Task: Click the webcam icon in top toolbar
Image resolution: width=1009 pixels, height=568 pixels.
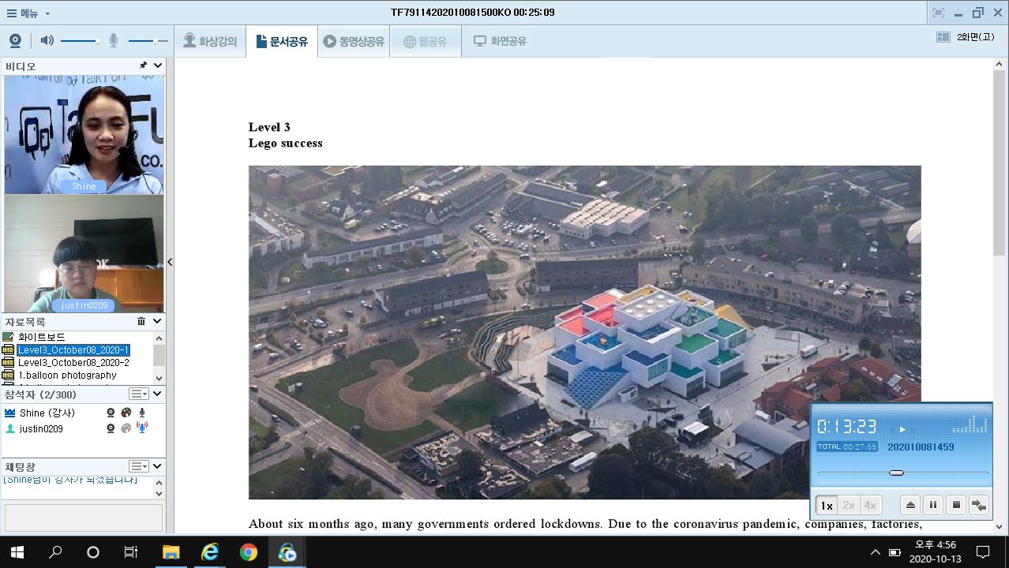Action: point(15,41)
